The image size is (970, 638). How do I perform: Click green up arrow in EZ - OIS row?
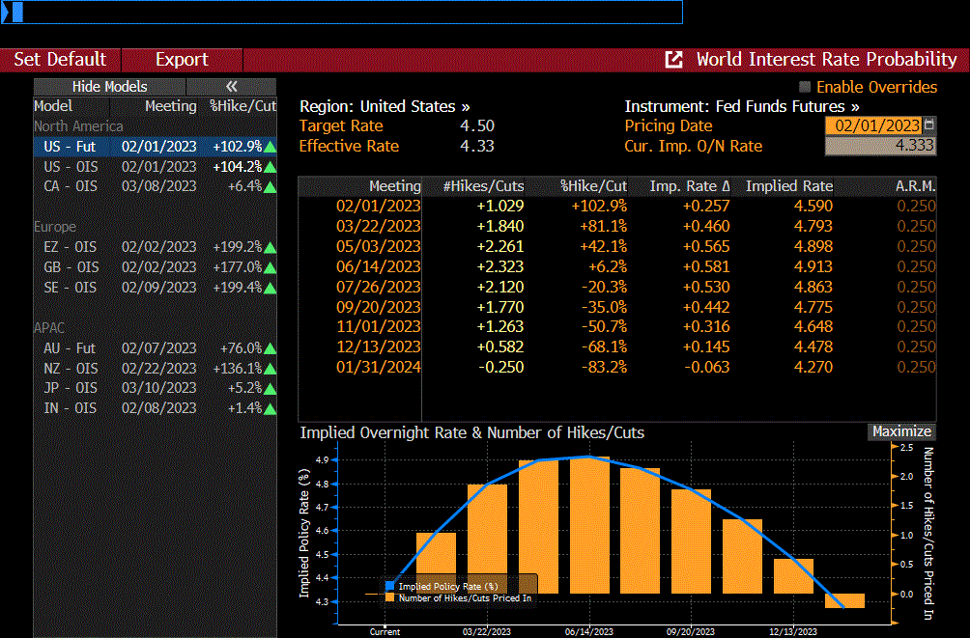pyautogui.click(x=270, y=247)
